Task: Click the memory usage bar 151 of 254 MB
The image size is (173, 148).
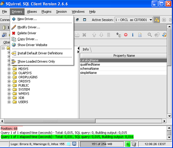Action: [102, 144]
